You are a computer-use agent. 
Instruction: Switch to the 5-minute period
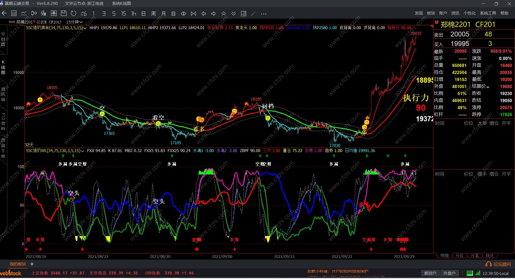point(114,14)
